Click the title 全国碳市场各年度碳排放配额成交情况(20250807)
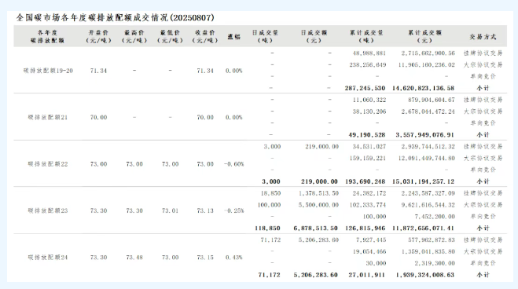The height and width of the screenshot is (289, 518). pyautogui.click(x=116, y=17)
